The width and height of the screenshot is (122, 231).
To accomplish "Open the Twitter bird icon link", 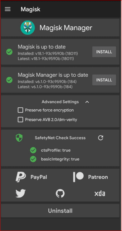I will coord(21,193).
